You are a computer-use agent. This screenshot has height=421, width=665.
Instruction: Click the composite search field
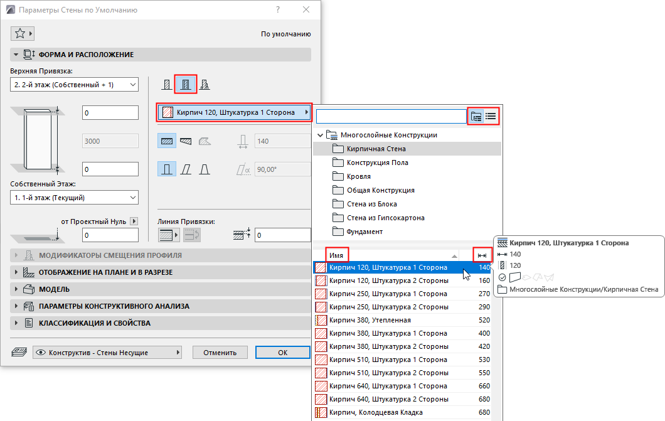pyautogui.click(x=391, y=116)
